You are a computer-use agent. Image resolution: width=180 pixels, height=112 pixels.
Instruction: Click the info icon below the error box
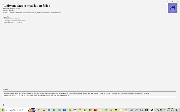(3, 105)
